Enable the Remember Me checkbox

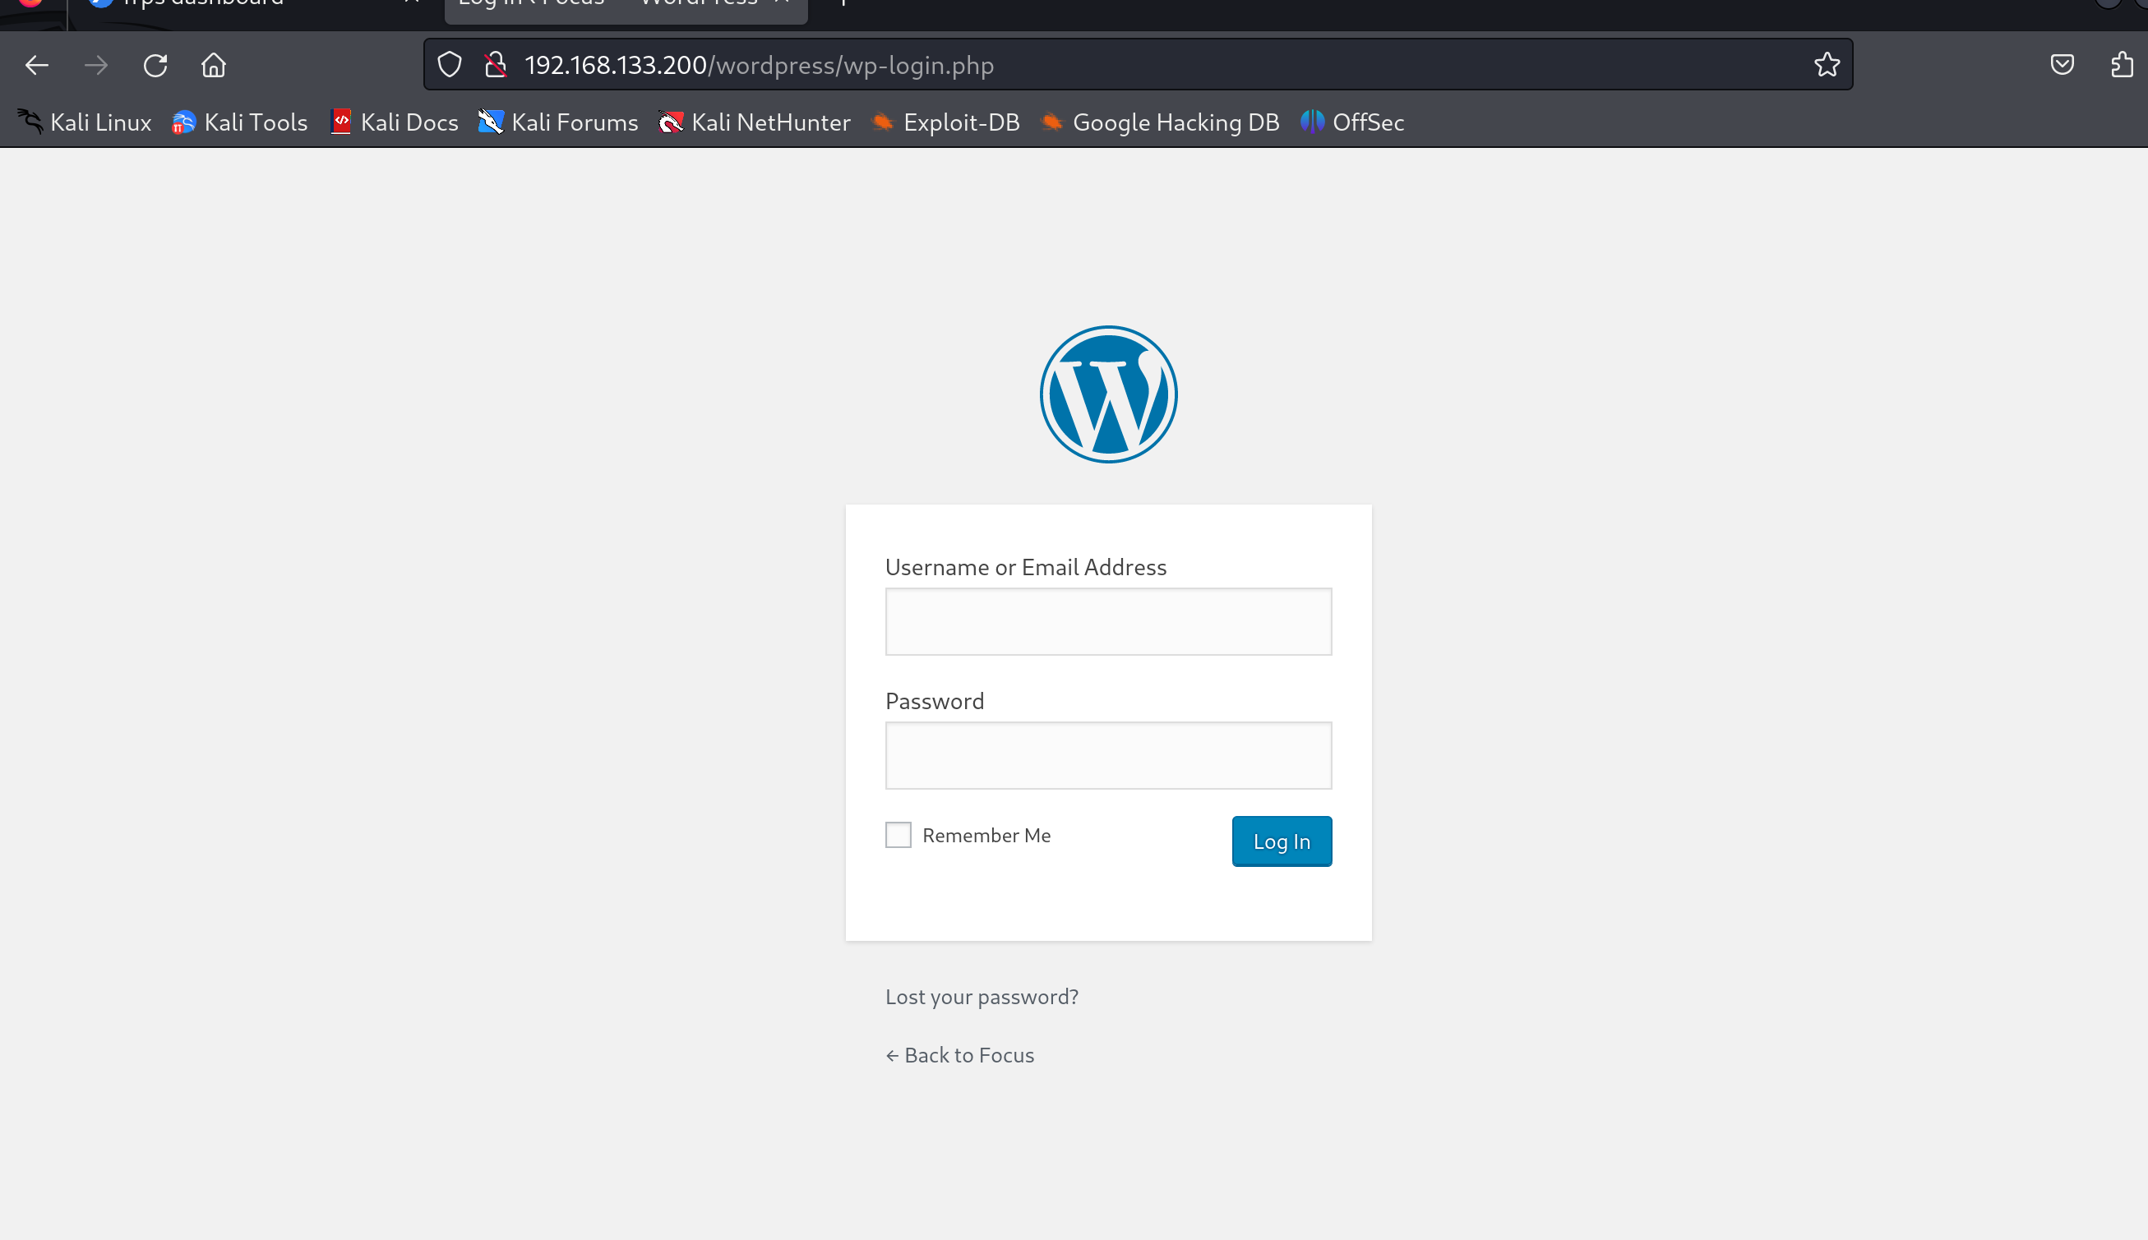point(898,835)
